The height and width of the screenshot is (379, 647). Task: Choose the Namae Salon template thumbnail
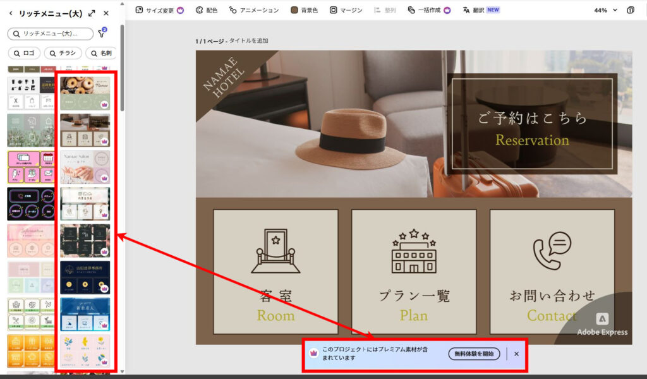coord(85,167)
